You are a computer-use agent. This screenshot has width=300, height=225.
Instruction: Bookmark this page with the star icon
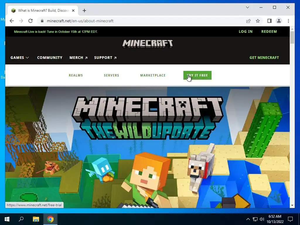[258, 21]
